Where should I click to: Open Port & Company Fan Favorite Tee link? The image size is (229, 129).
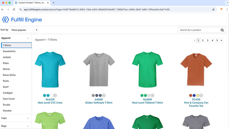[x=196, y=104]
